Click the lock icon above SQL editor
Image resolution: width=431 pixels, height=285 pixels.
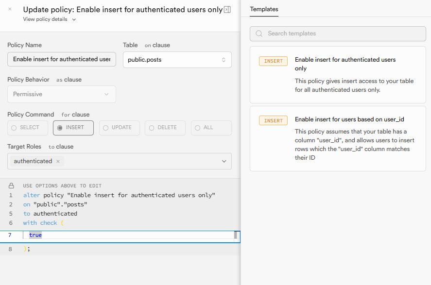tap(11, 185)
